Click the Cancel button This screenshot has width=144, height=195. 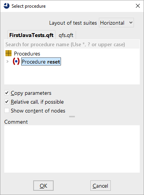click(x=100, y=186)
